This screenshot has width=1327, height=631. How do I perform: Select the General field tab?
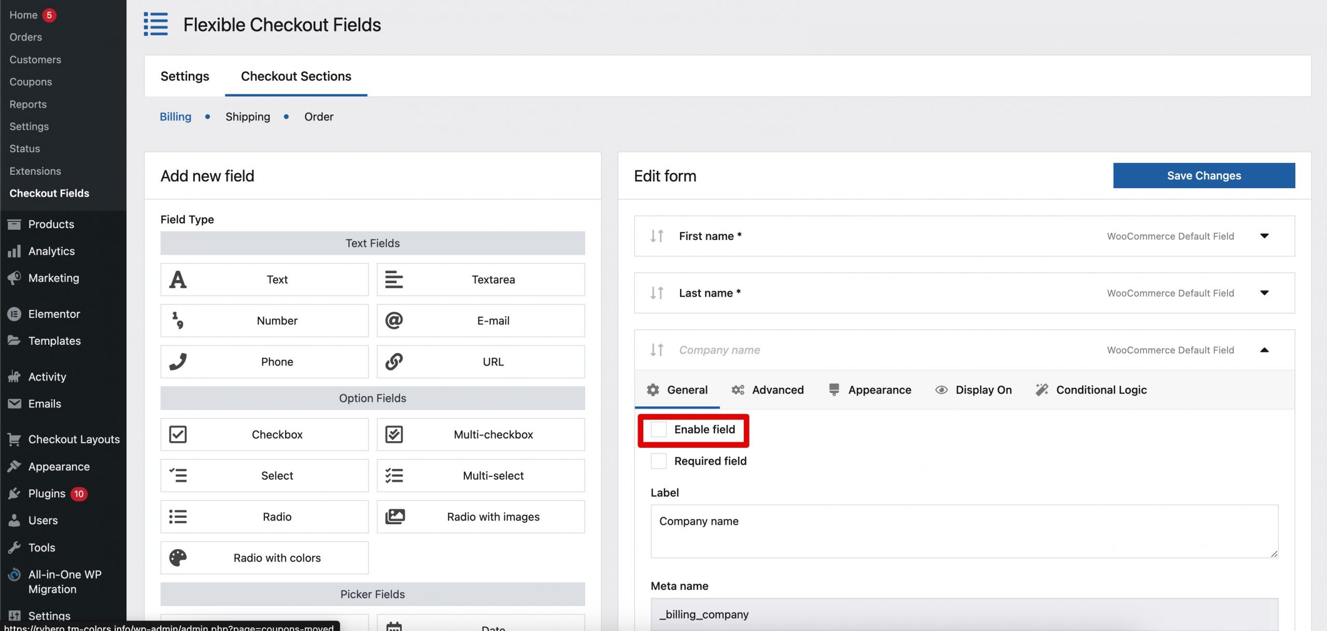[677, 390]
